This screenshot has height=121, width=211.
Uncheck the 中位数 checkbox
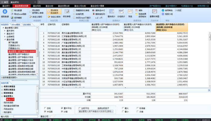tap(45, 111)
